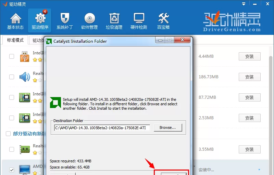Viewport: 274px width, 175px height.
Task: Close the Catalyst Installation Folder dialog
Action: [182, 40]
